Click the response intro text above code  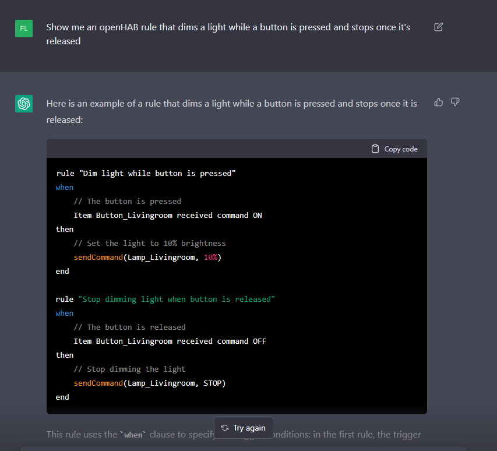click(231, 111)
